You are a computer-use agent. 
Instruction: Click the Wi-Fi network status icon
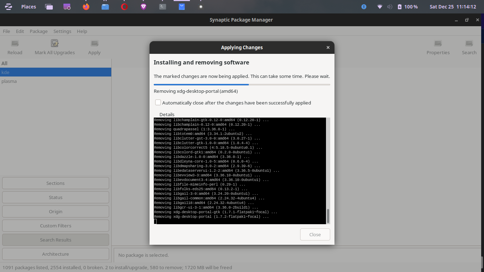coord(380,7)
